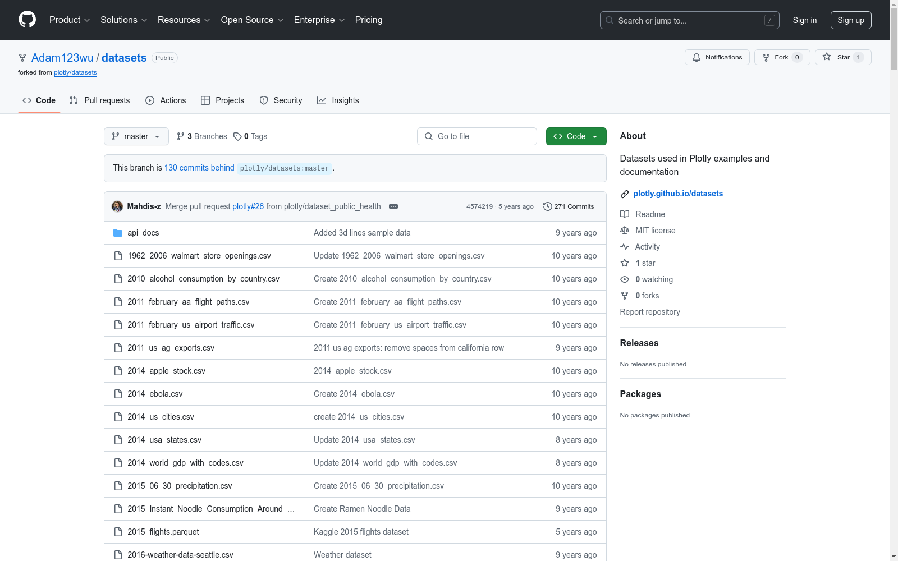Click file icon for 2015_flights.parquet
The image size is (898, 561).
118,532
